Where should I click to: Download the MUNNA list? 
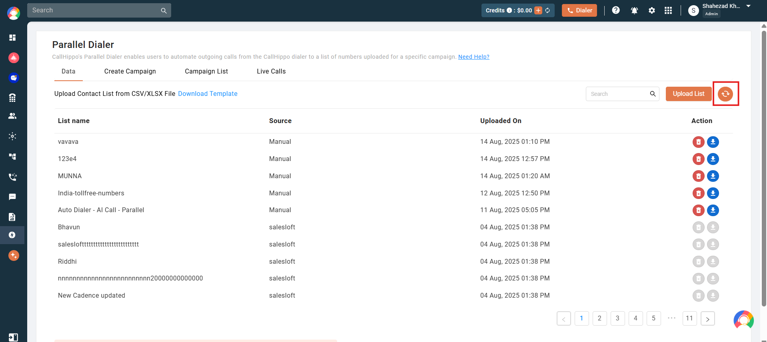coord(713,176)
